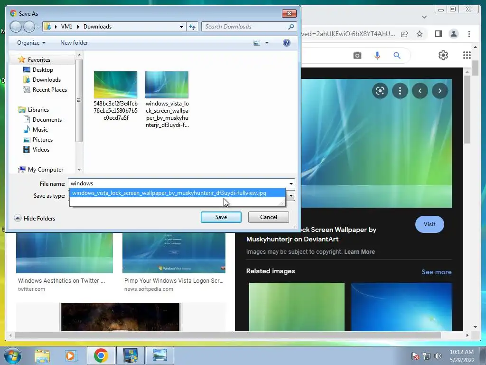Click Learn More copyright link

(x=359, y=252)
